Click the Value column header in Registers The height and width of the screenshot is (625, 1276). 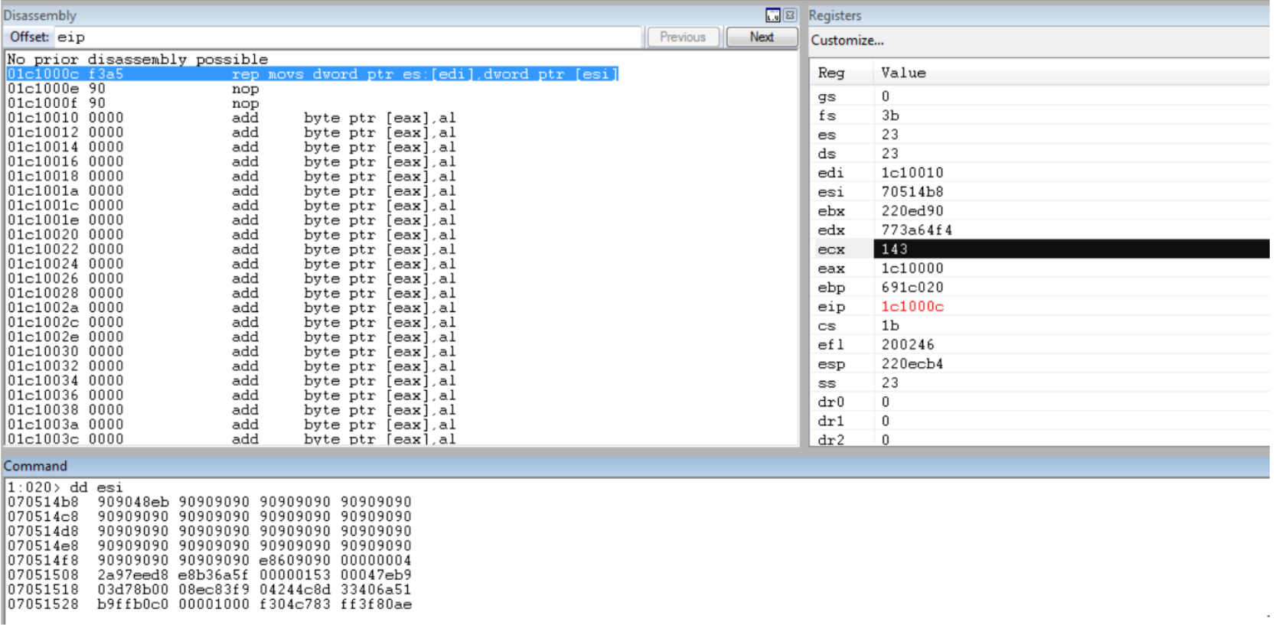pos(903,73)
